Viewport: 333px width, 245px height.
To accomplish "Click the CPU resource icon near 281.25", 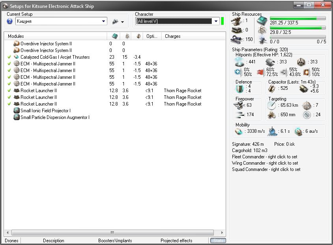I will tap(262, 21).
